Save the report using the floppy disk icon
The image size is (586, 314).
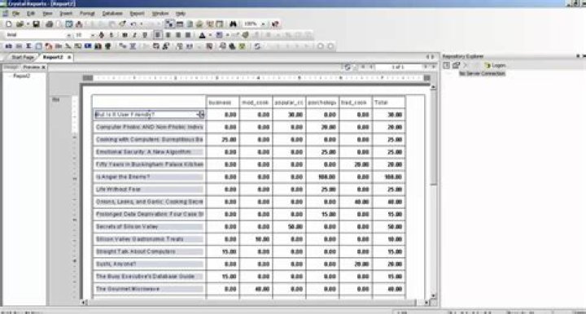pyautogui.click(x=37, y=24)
